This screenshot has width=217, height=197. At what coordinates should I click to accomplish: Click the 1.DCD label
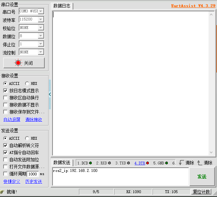pos(83,163)
